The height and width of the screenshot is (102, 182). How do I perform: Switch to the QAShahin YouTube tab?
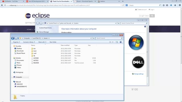click(13, 1)
